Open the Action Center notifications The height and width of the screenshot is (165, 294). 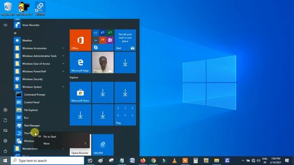(287, 160)
